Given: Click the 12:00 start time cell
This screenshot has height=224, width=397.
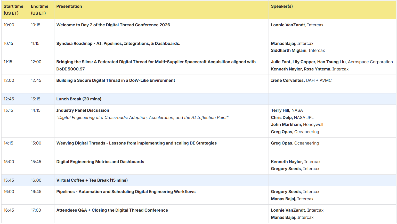Looking at the screenshot, I should pos(15,84).
